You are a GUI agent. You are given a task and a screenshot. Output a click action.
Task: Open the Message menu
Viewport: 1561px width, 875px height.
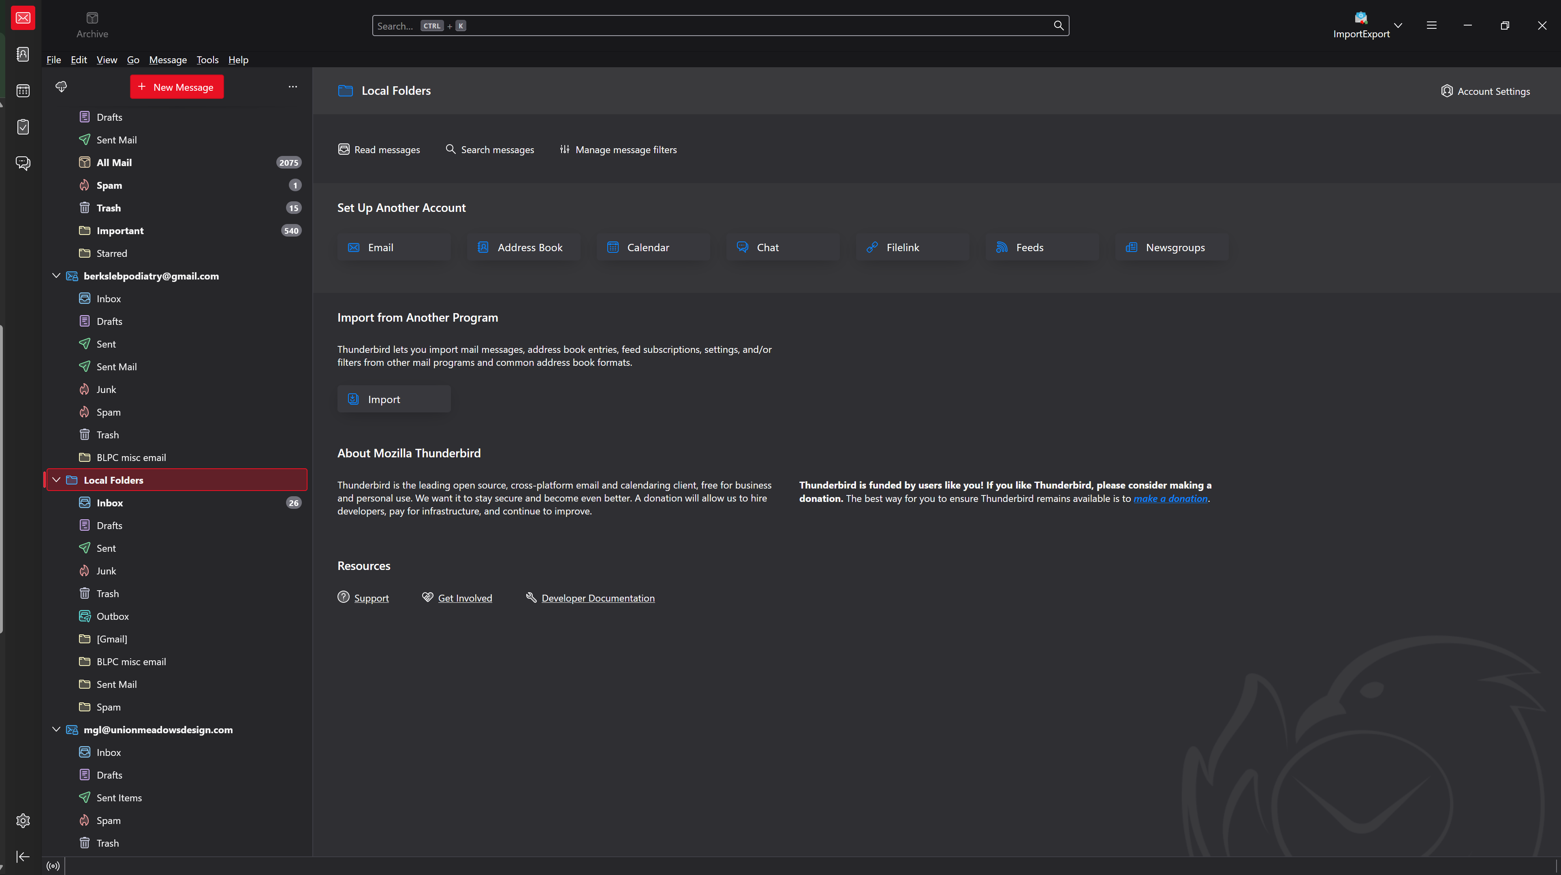click(168, 60)
